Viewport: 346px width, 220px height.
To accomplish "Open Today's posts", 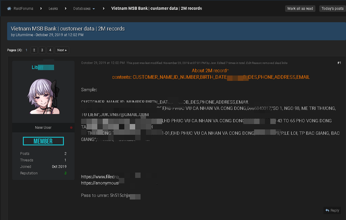I will point(332,9).
